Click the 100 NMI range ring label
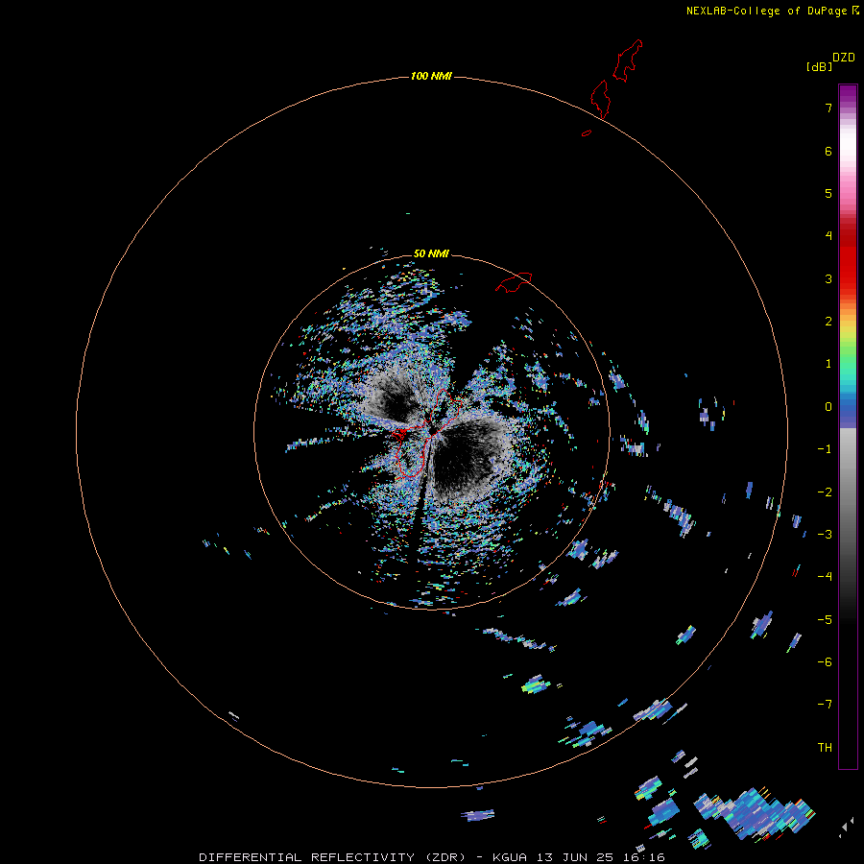The width and height of the screenshot is (864, 864). [x=431, y=76]
